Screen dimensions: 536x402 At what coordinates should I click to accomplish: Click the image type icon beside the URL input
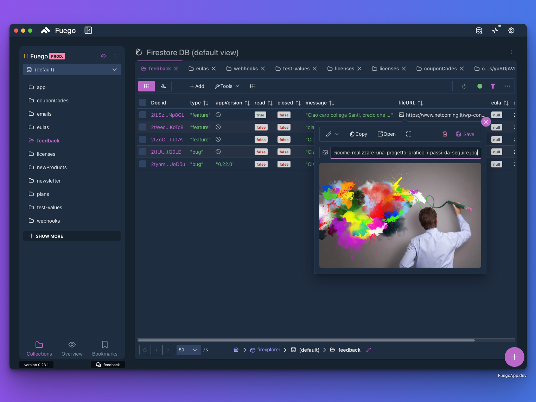tap(325, 153)
